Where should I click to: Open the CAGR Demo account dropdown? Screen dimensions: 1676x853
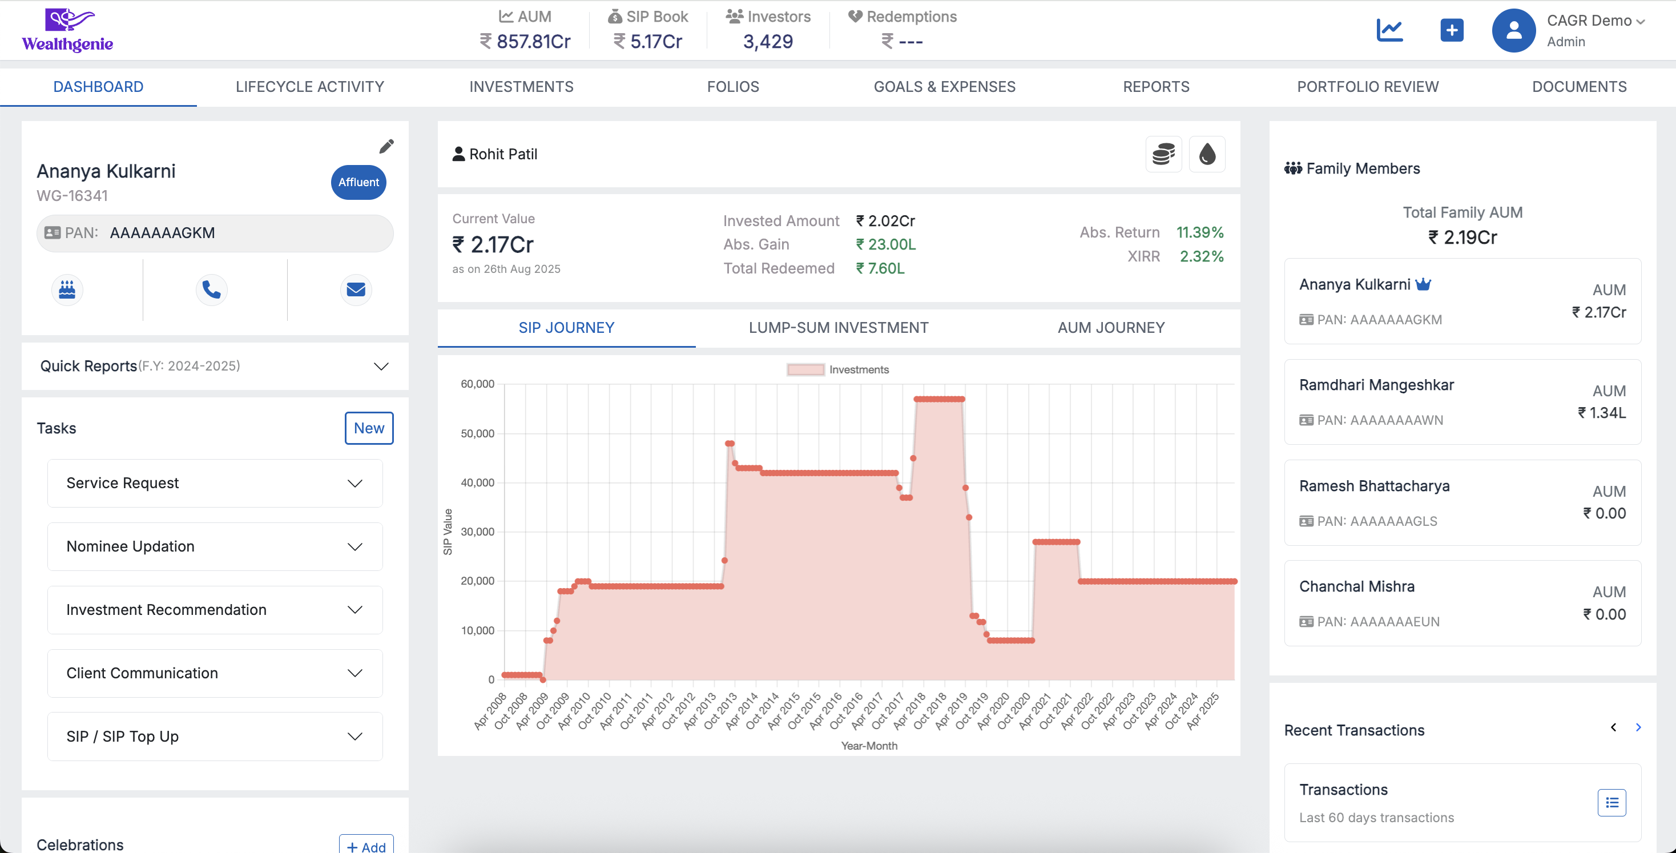(x=1595, y=21)
